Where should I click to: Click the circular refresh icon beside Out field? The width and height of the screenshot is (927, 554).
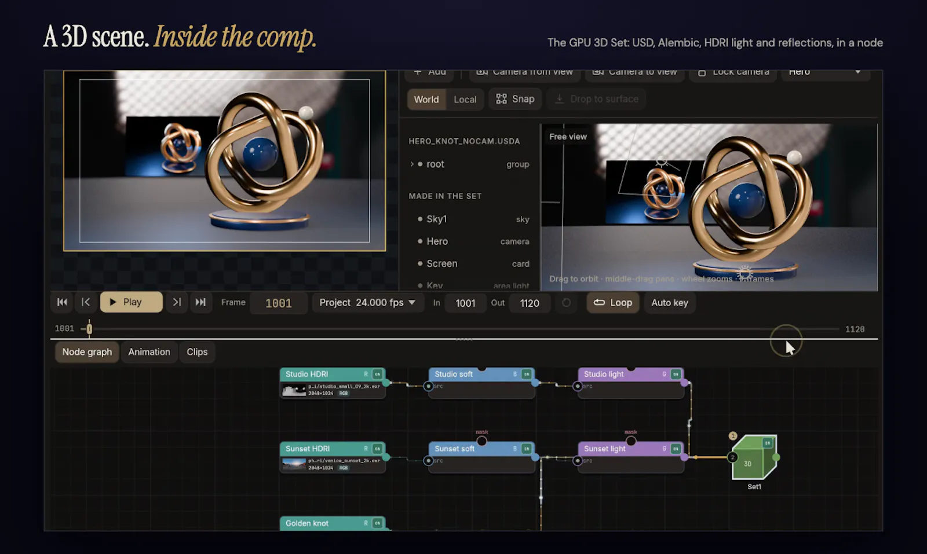(x=566, y=303)
